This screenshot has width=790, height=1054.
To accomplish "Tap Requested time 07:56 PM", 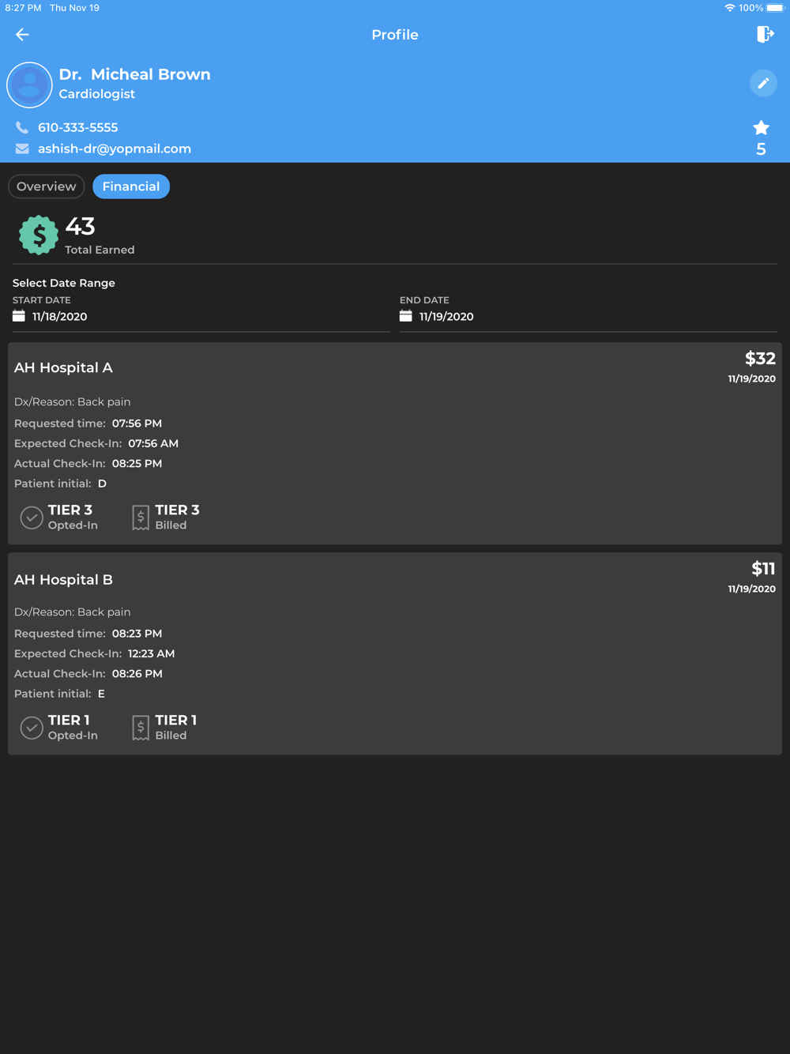I will tap(88, 423).
